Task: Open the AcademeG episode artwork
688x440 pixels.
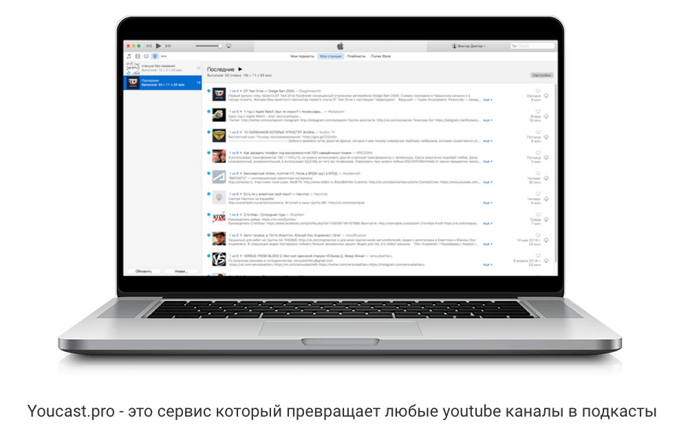Action: click(219, 177)
